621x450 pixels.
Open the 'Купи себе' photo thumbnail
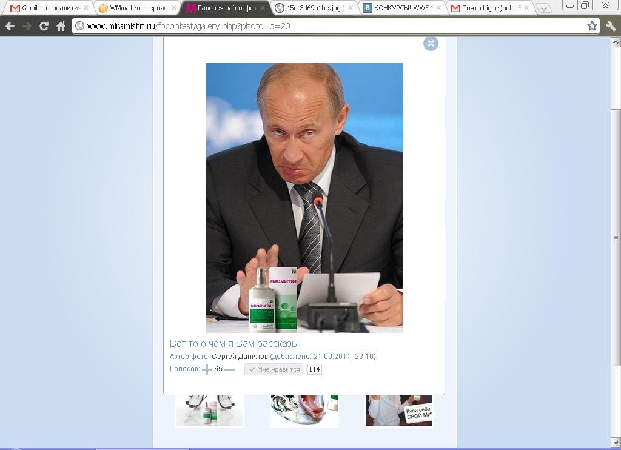tap(399, 411)
